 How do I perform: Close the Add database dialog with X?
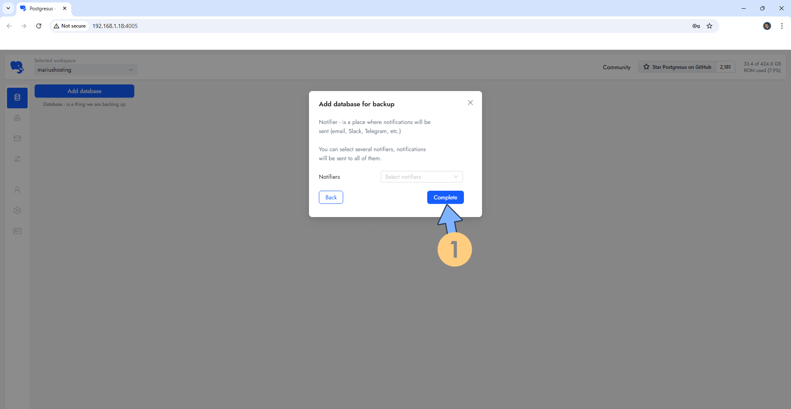pos(470,103)
